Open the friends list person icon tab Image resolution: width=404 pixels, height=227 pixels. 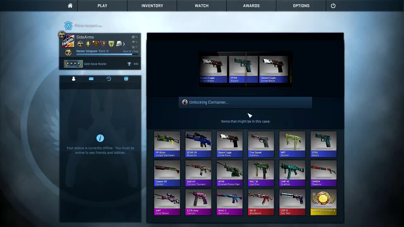(74, 79)
